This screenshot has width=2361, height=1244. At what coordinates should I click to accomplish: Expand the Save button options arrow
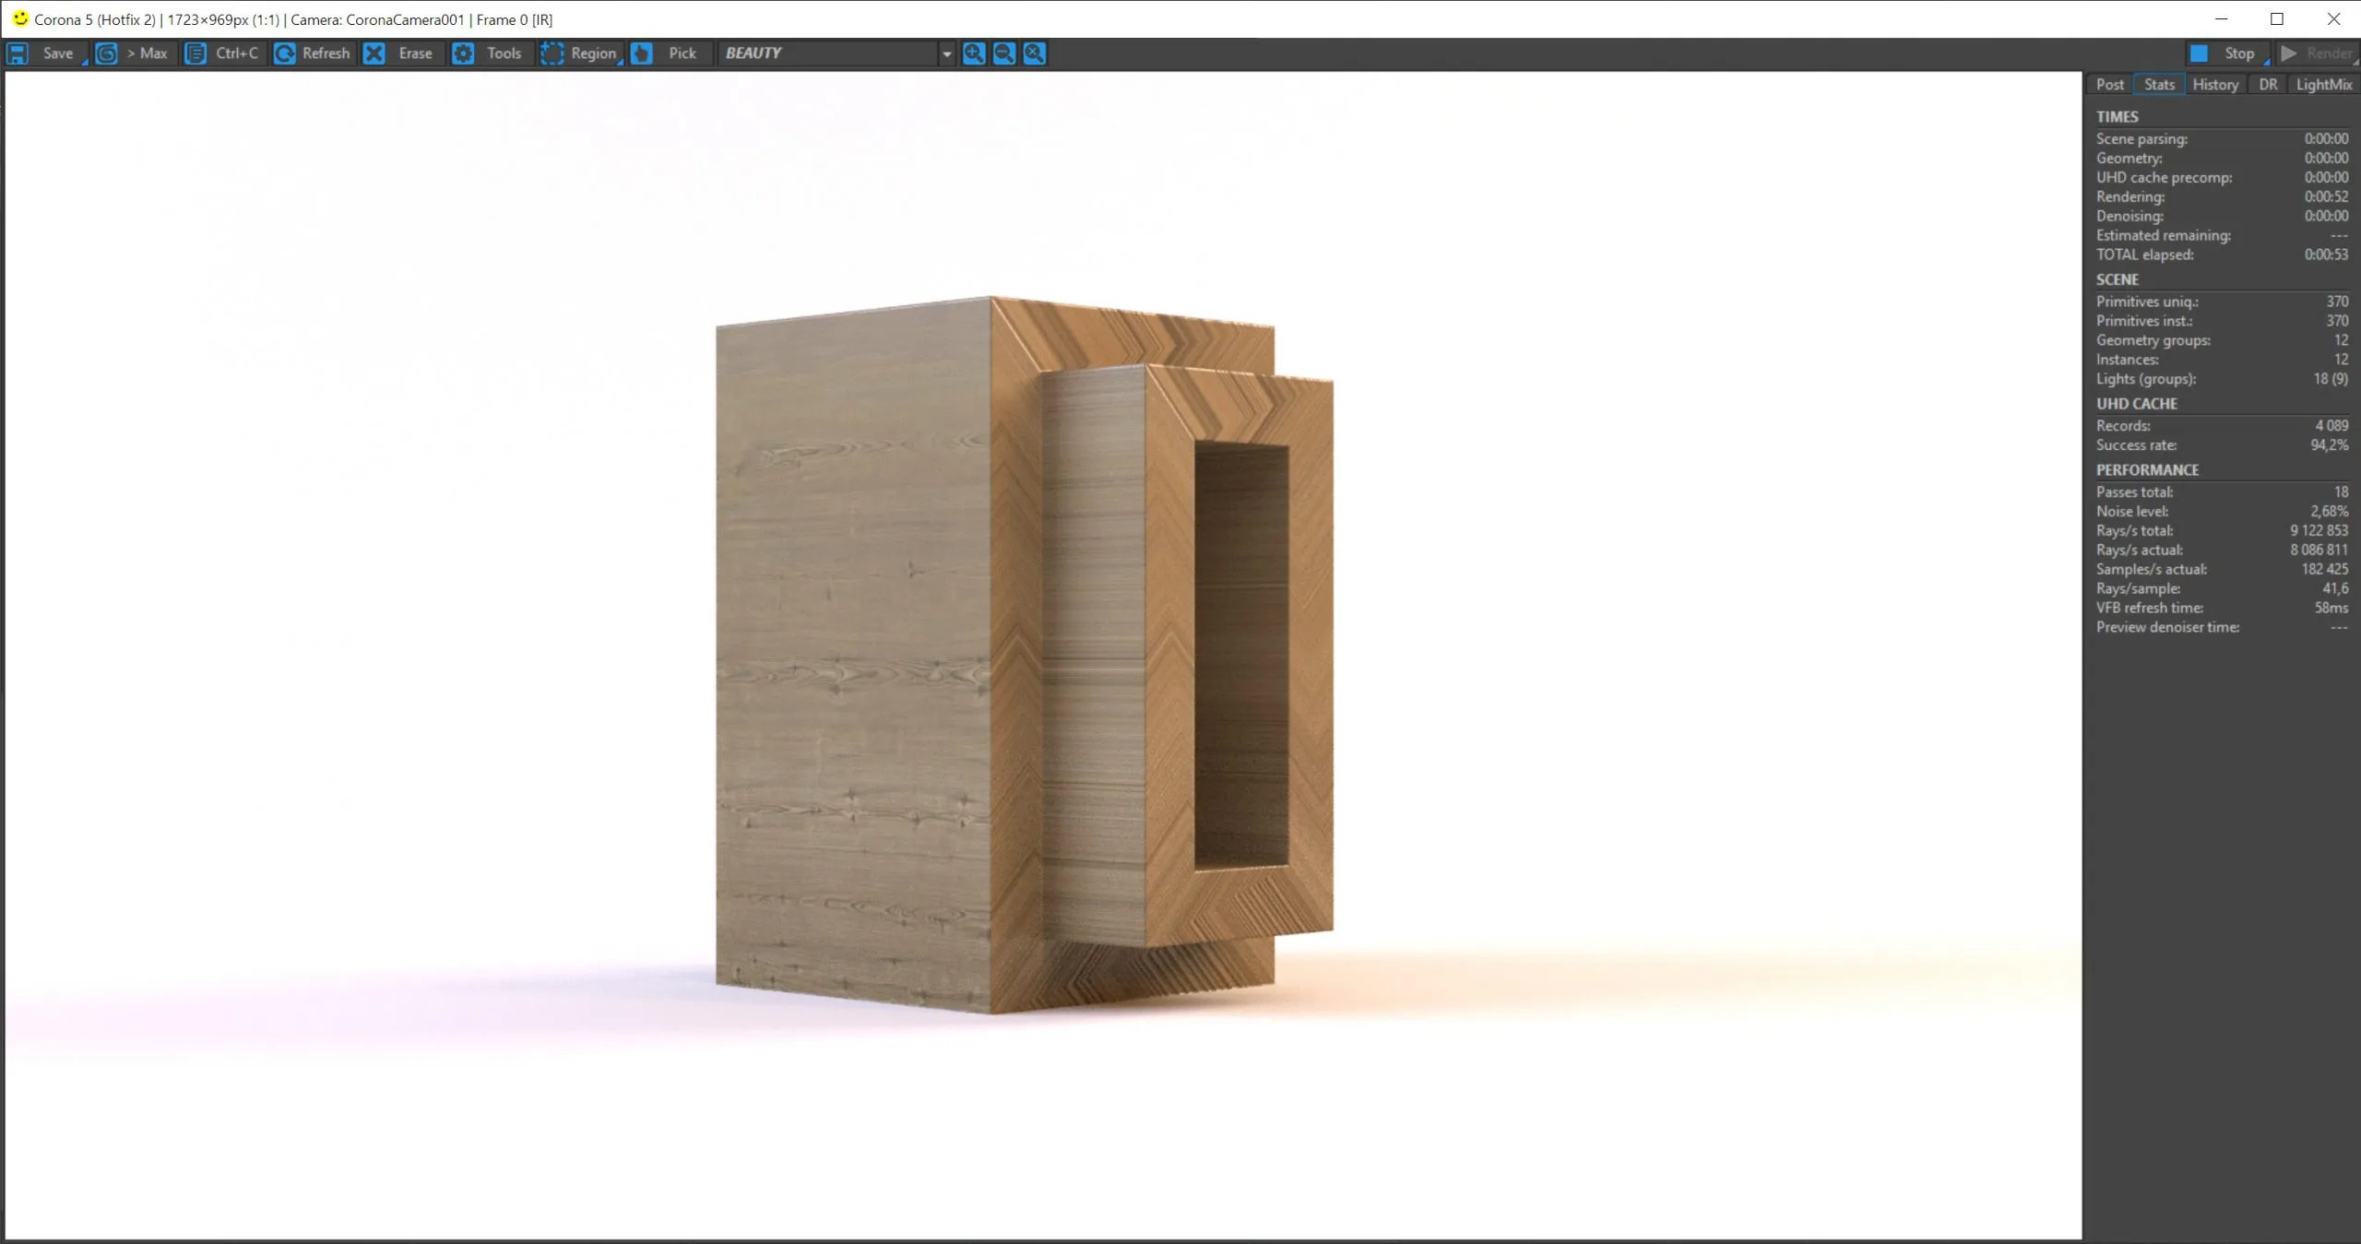coord(85,62)
